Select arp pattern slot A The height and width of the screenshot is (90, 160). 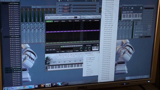coord(61,47)
